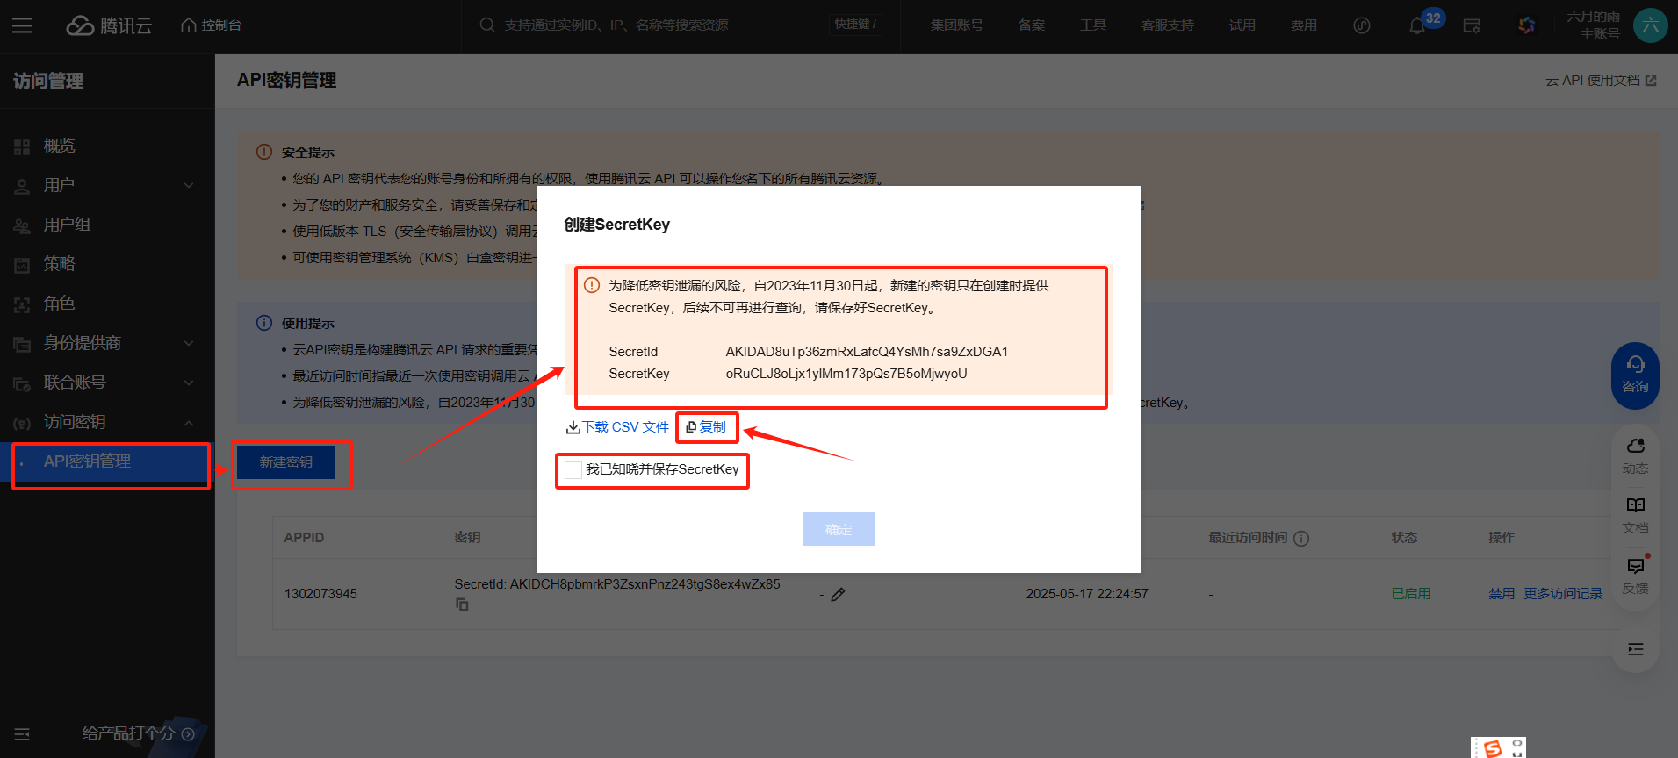
Task: Click 下载 CSV 文件 link
Action: [x=617, y=427]
